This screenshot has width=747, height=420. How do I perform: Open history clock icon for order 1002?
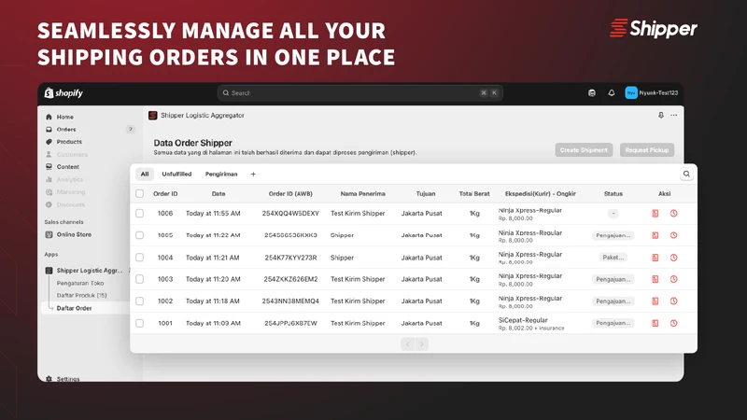(673, 301)
